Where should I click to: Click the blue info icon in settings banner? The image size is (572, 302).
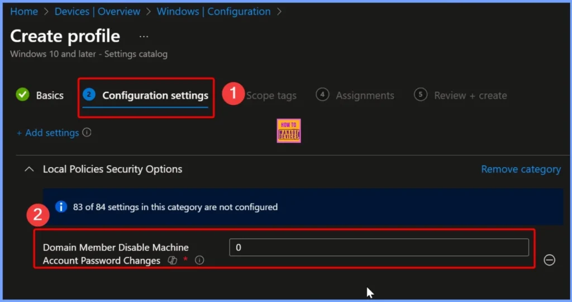coord(61,207)
